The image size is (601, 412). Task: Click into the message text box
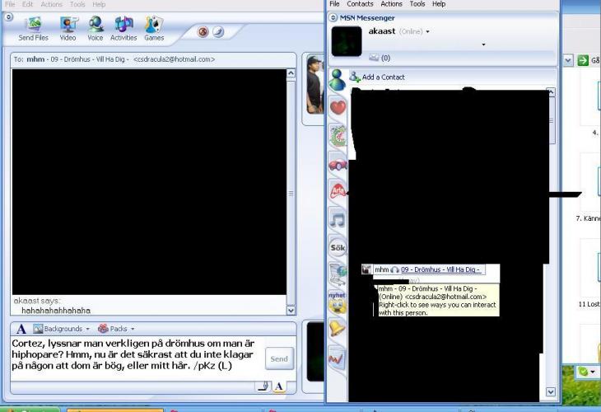[136, 354]
